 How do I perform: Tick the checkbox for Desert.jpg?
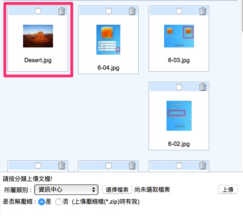pos(38,11)
